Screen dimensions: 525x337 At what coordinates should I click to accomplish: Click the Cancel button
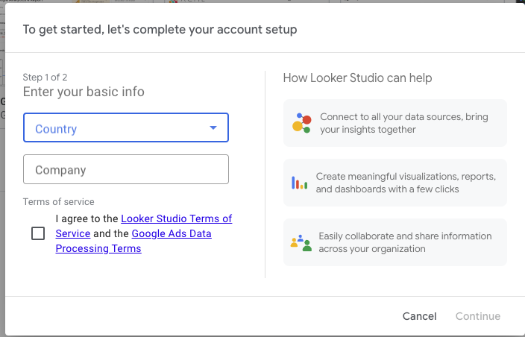(420, 316)
